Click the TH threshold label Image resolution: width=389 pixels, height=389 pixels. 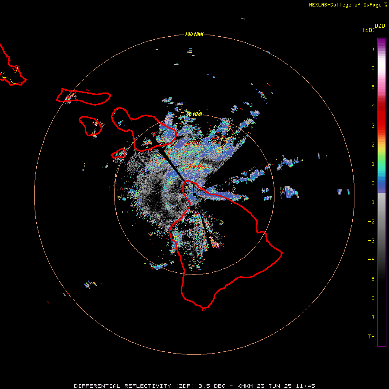pos(371,337)
